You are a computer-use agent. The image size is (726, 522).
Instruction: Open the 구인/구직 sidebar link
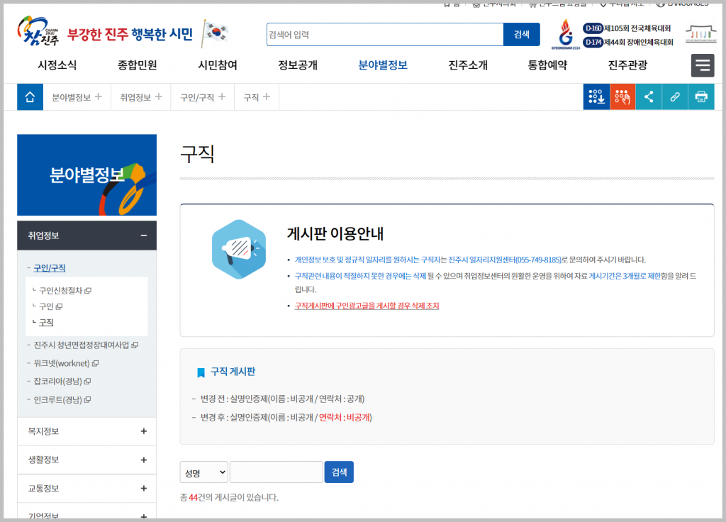[50, 268]
